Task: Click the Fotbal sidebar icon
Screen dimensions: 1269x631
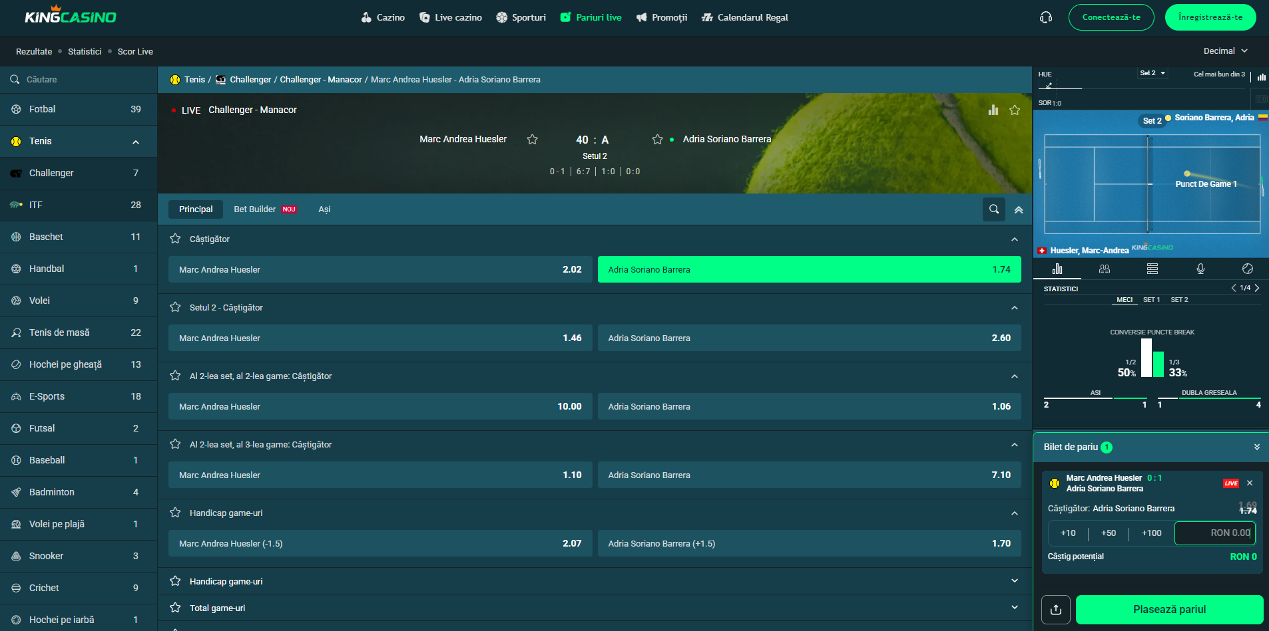Action: [x=16, y=109]
